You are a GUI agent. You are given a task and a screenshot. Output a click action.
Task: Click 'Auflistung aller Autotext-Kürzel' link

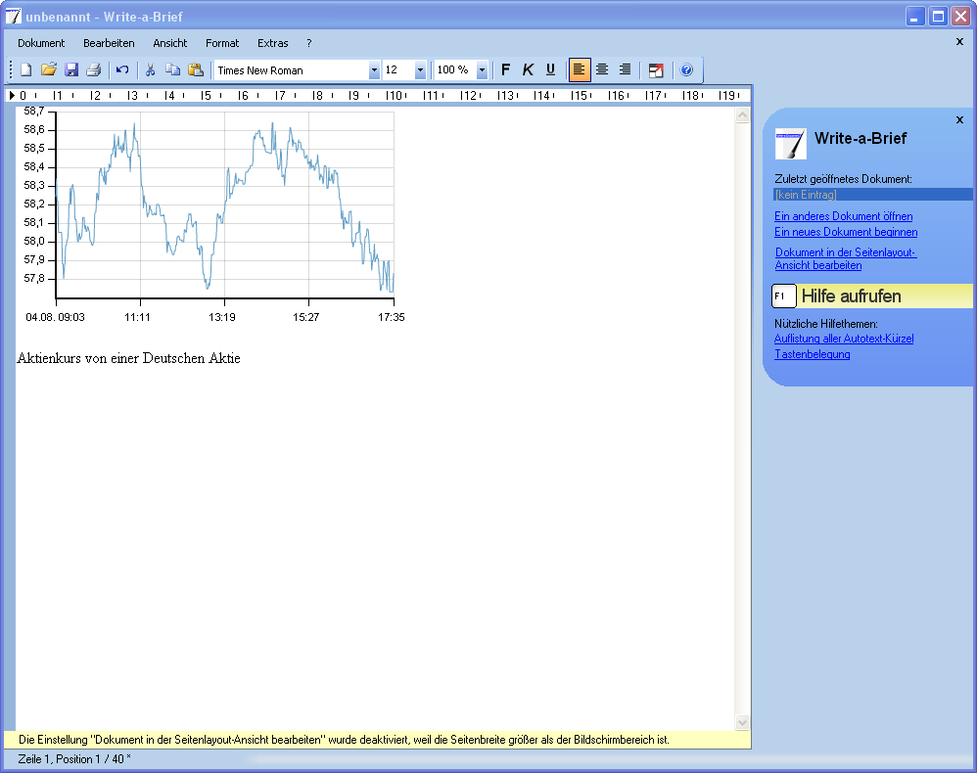(x=843, y=339)
